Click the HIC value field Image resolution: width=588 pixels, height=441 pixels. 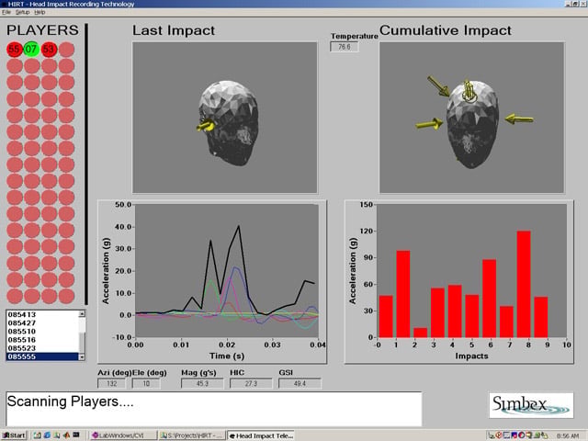251,384
